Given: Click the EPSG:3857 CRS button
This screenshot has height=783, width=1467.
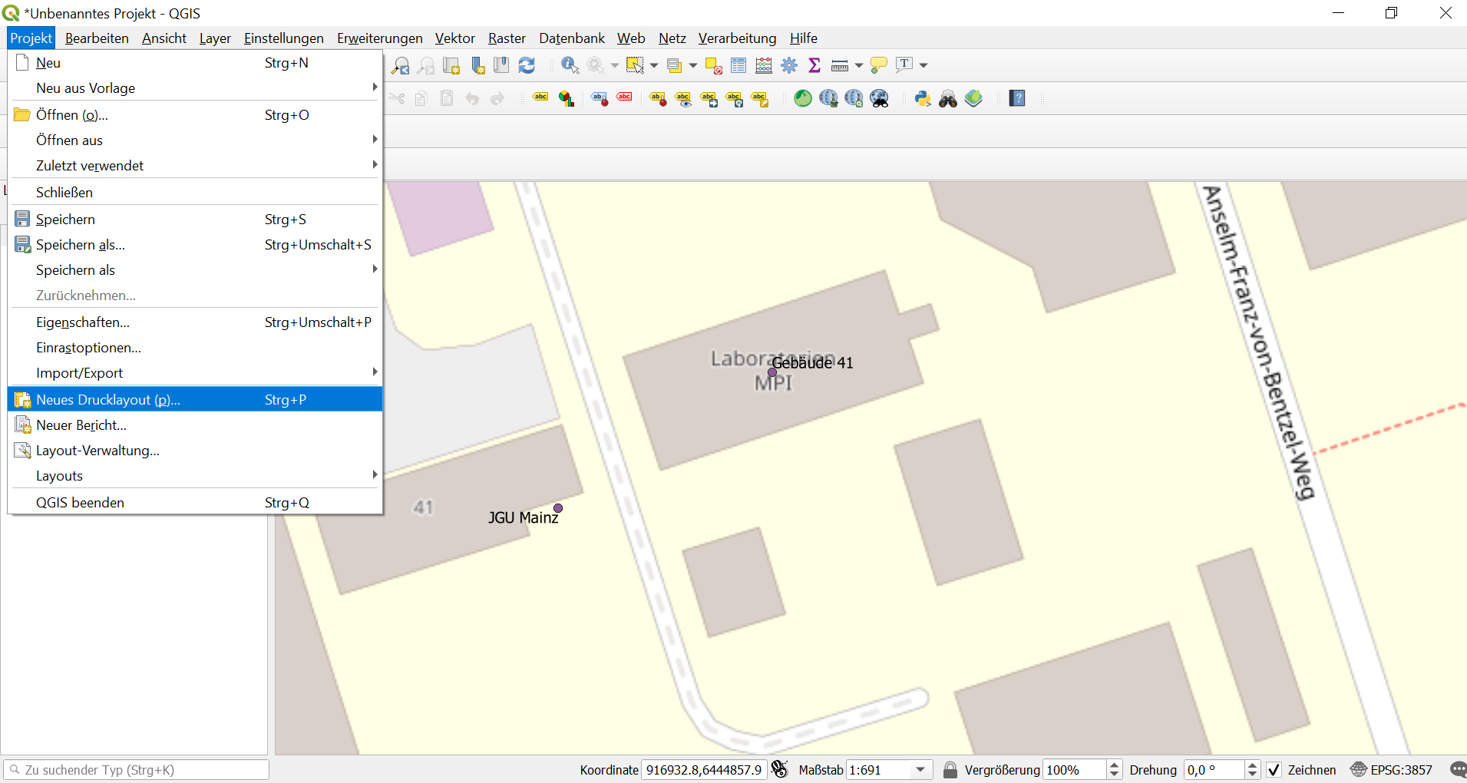Looking at the screenshot, I should (x=1392, y=770).
